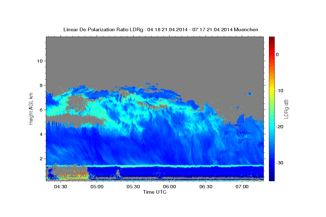Click the colorbar -30 dB label
The image size is (326, 217).
(280, 163)
